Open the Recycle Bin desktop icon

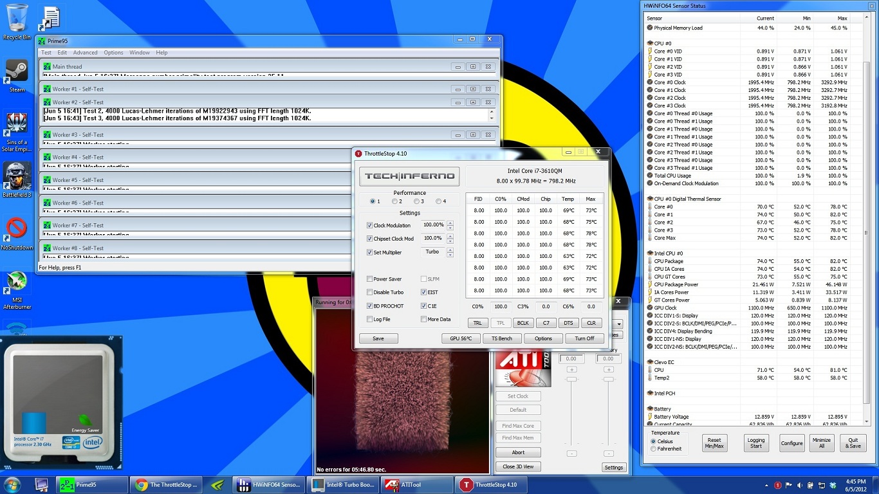click(17, 22)
